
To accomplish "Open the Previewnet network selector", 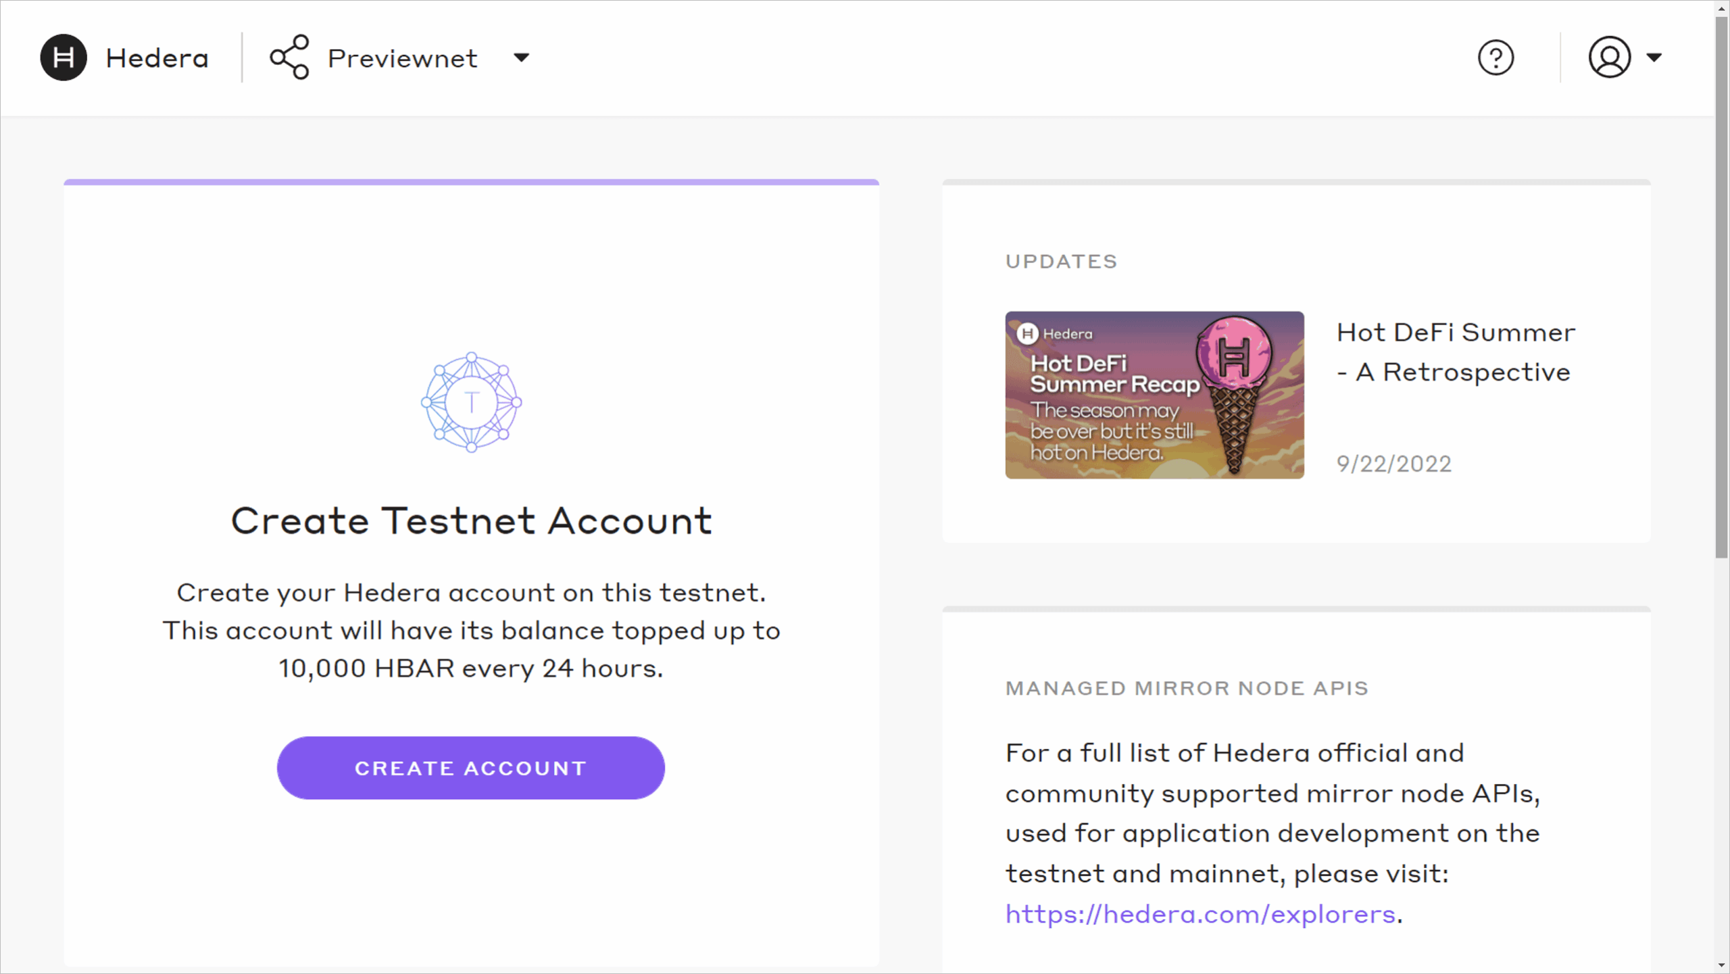I will click(403, 58).
